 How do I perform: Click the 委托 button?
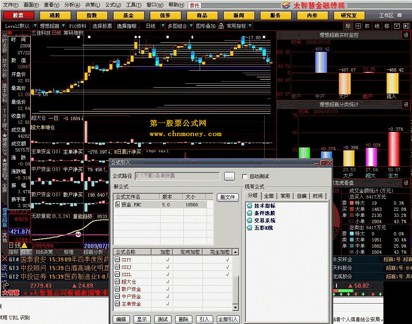195,5
